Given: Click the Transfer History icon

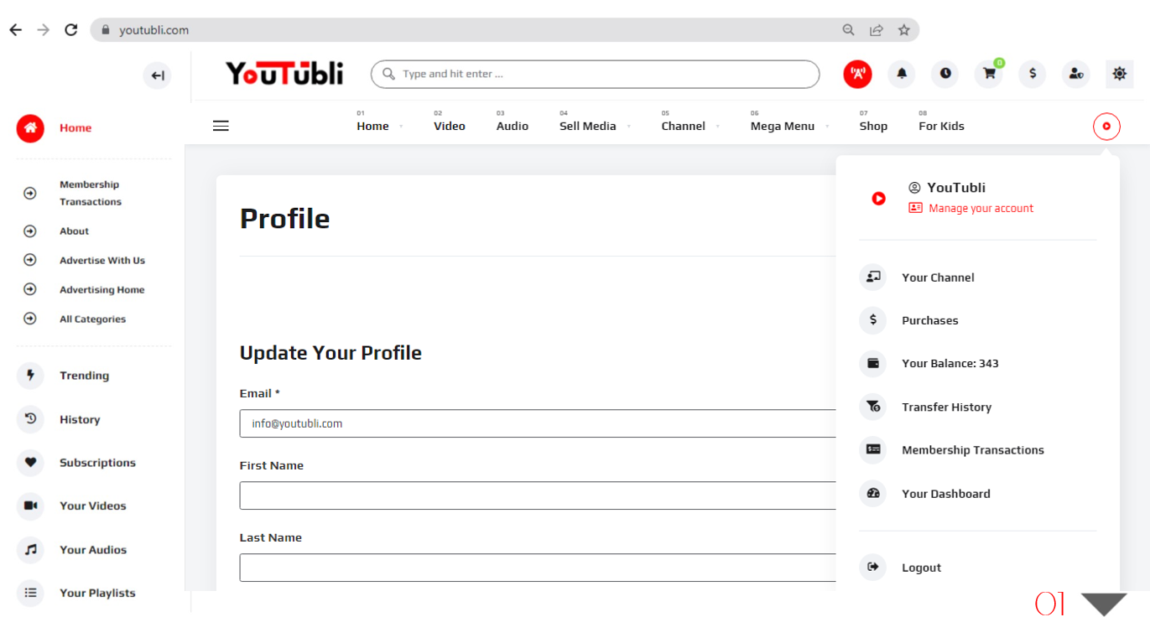Looking at the screenshot, I should [873, 407].
